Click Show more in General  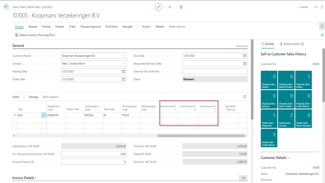click(242, 46)
